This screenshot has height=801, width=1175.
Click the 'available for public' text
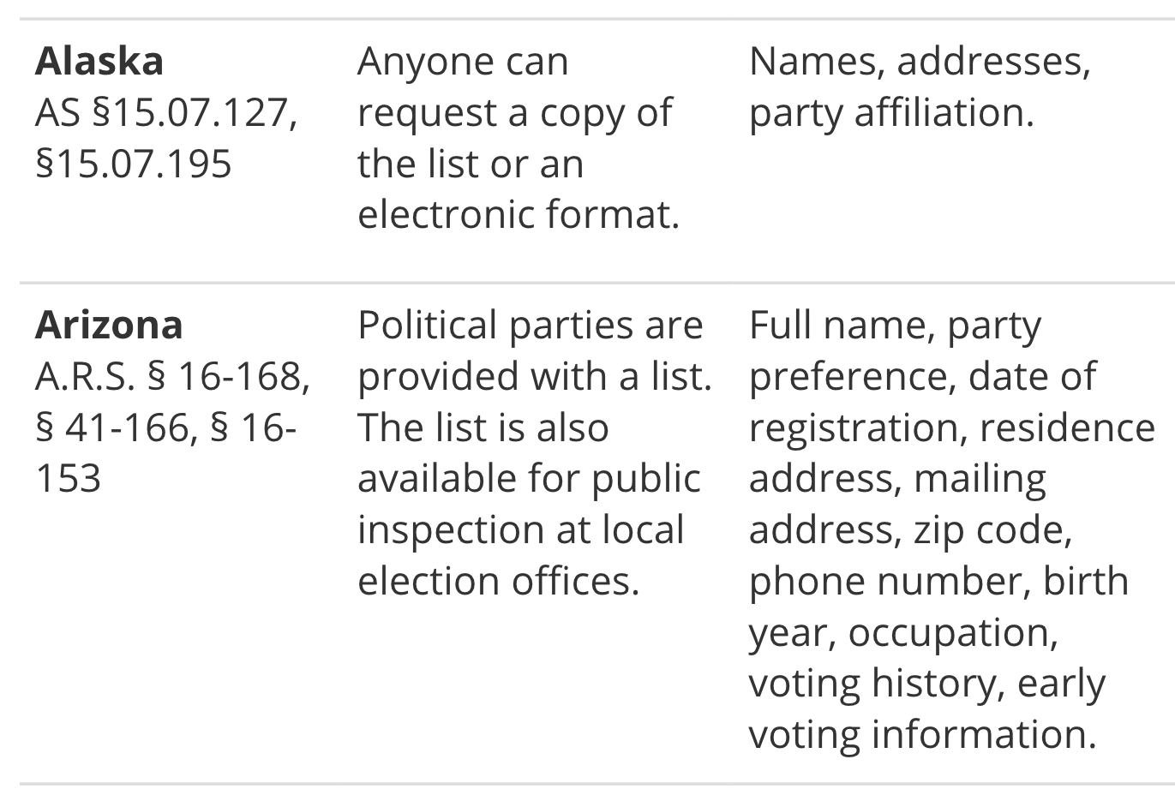coord(529,479)
